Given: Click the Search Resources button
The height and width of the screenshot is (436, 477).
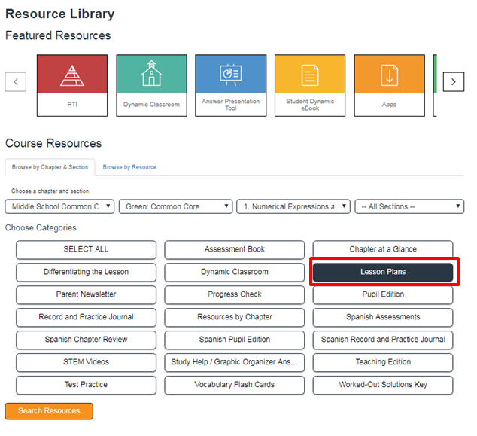Looking at the screenshot, I should point(49,411).
